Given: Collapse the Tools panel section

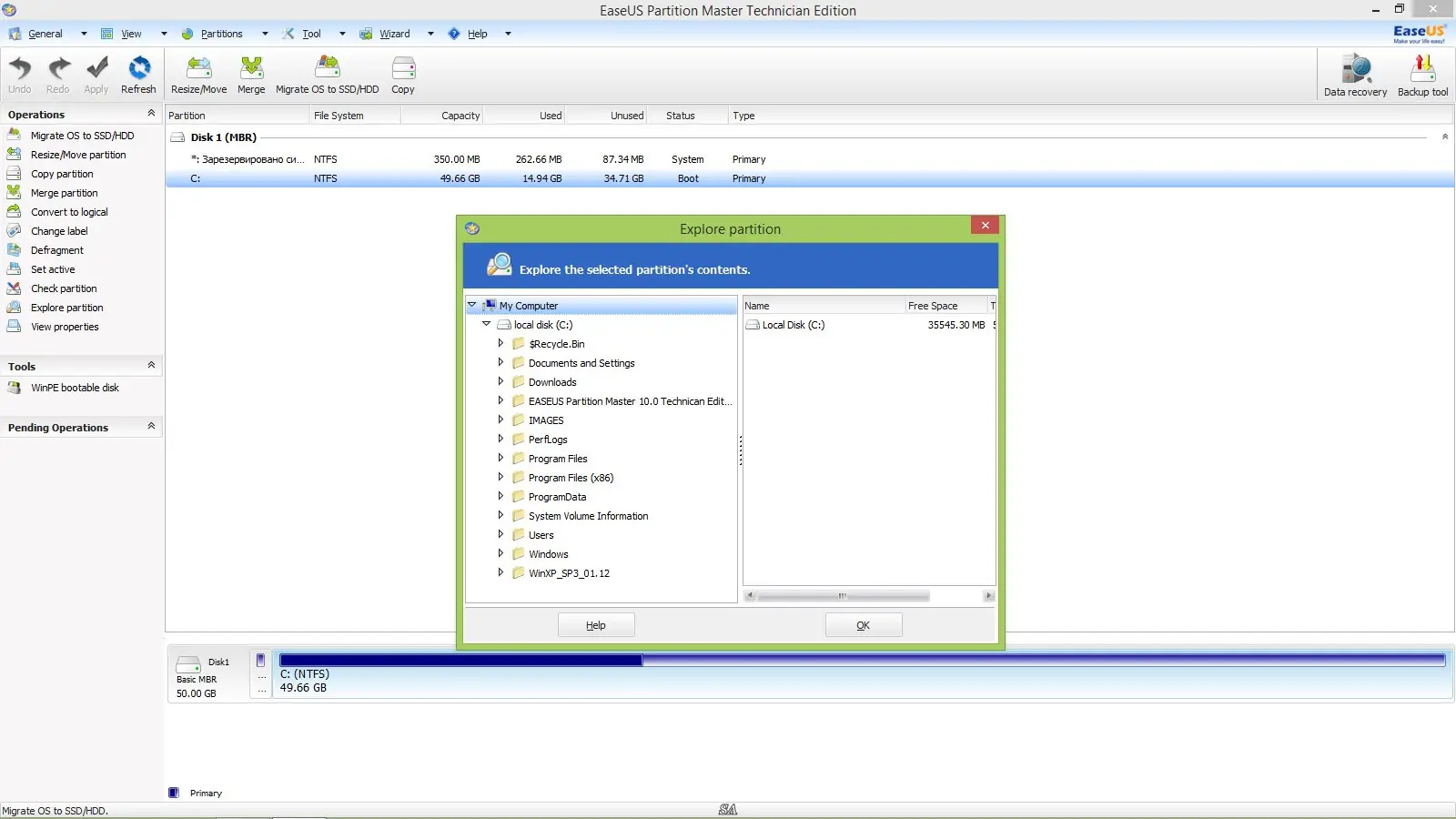Looking at the screenshot, I should coord(151,365).
